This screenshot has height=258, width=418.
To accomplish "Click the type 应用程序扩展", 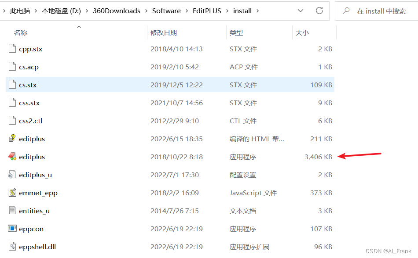I will tap(249, 247).
